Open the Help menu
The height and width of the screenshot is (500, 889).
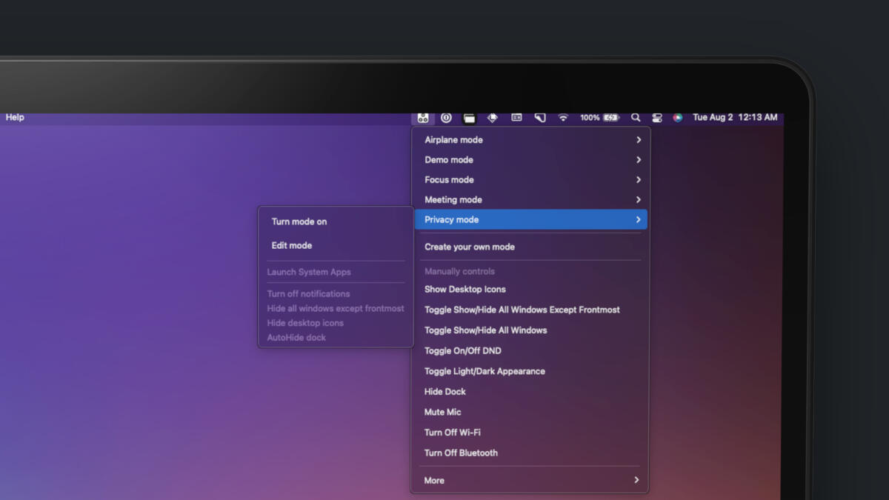(15, 118)
